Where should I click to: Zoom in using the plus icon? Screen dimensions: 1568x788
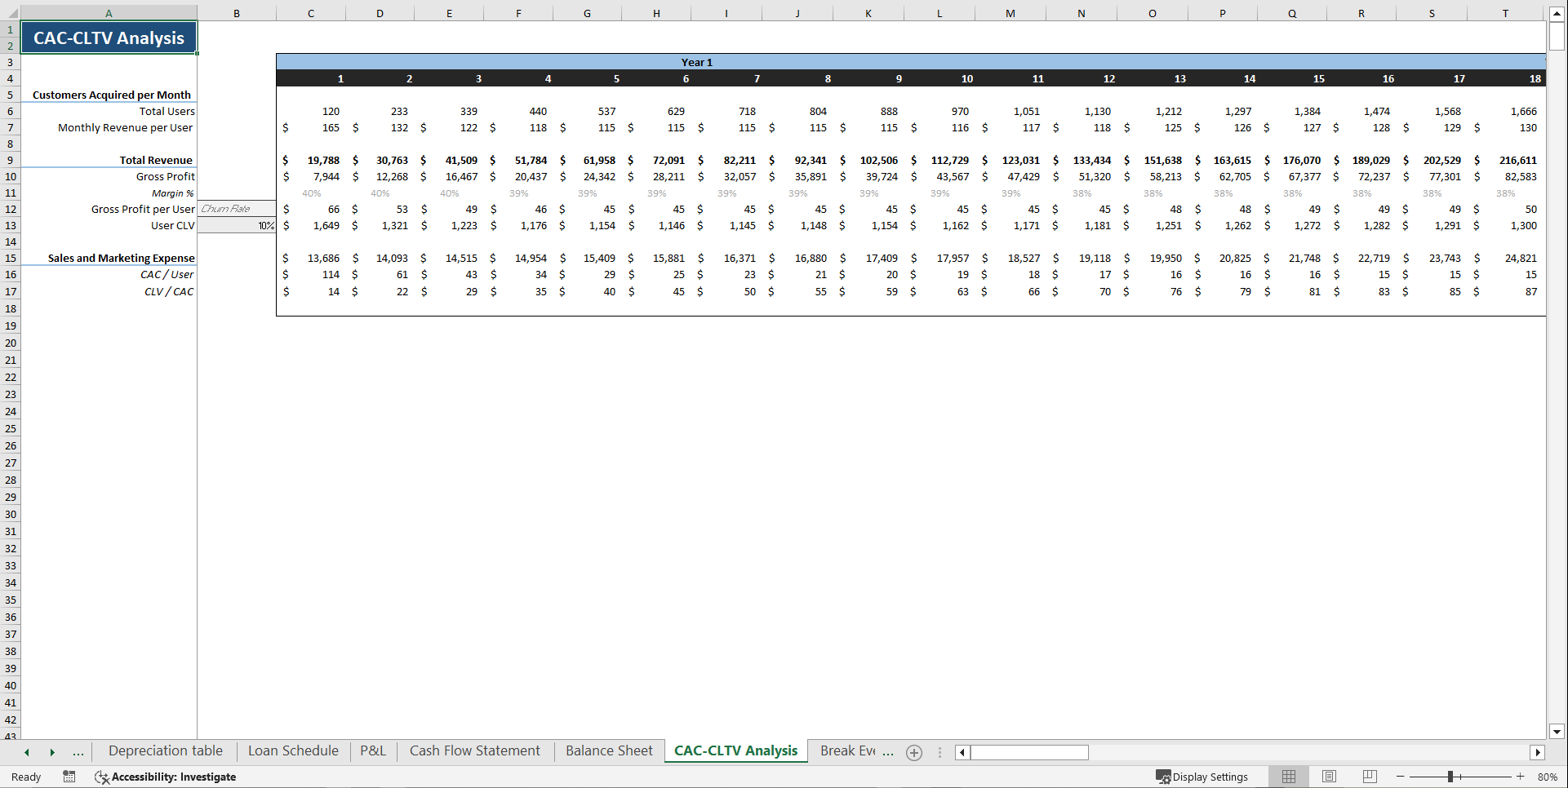[1520, 777]
